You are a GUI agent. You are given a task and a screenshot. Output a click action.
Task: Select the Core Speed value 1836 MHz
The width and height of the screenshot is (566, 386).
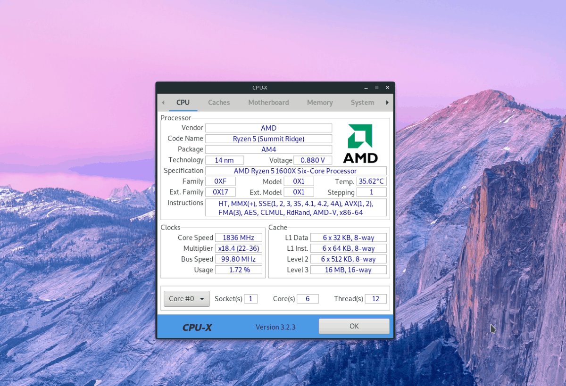(239, 238)
